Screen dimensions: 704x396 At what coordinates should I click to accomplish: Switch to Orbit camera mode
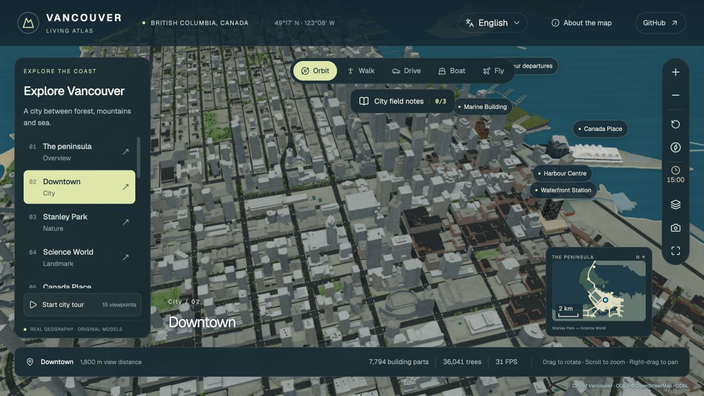(x=315, y=71)
